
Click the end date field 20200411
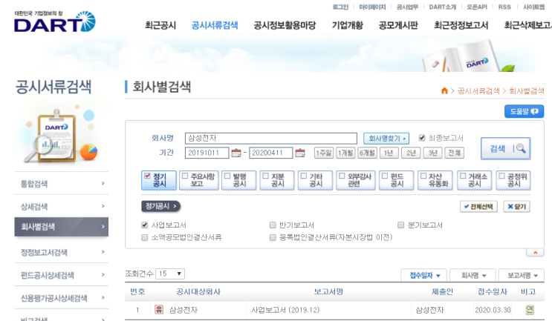(270, 153)
